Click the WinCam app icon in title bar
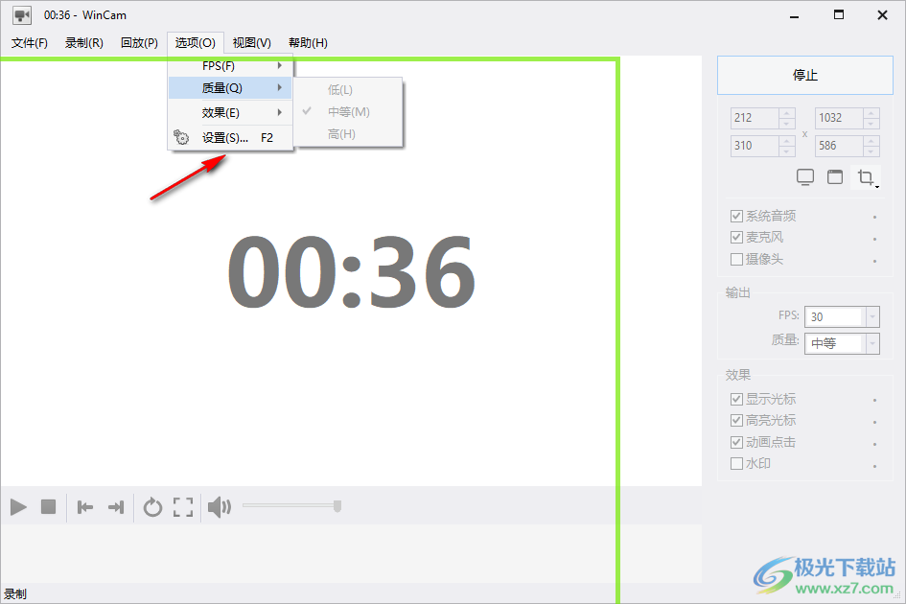 (x=22, y=15)
